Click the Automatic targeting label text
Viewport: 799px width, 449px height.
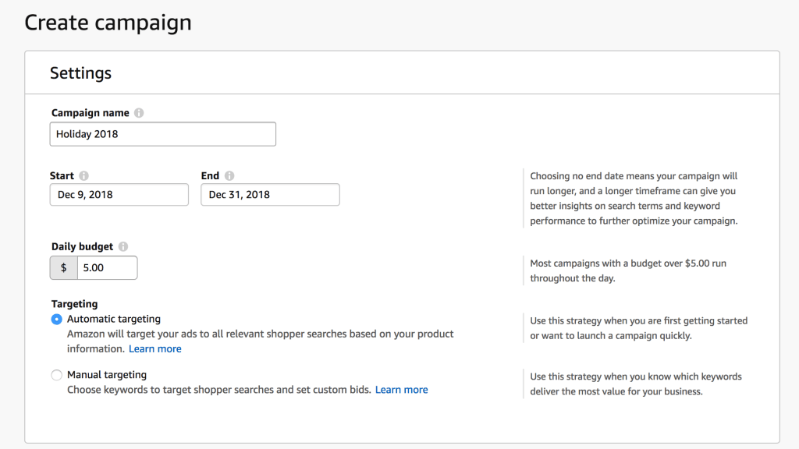point(114,320)
